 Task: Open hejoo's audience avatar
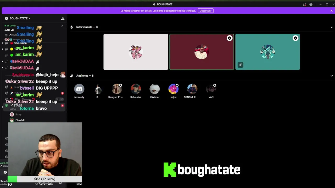[x=173, y=89]
